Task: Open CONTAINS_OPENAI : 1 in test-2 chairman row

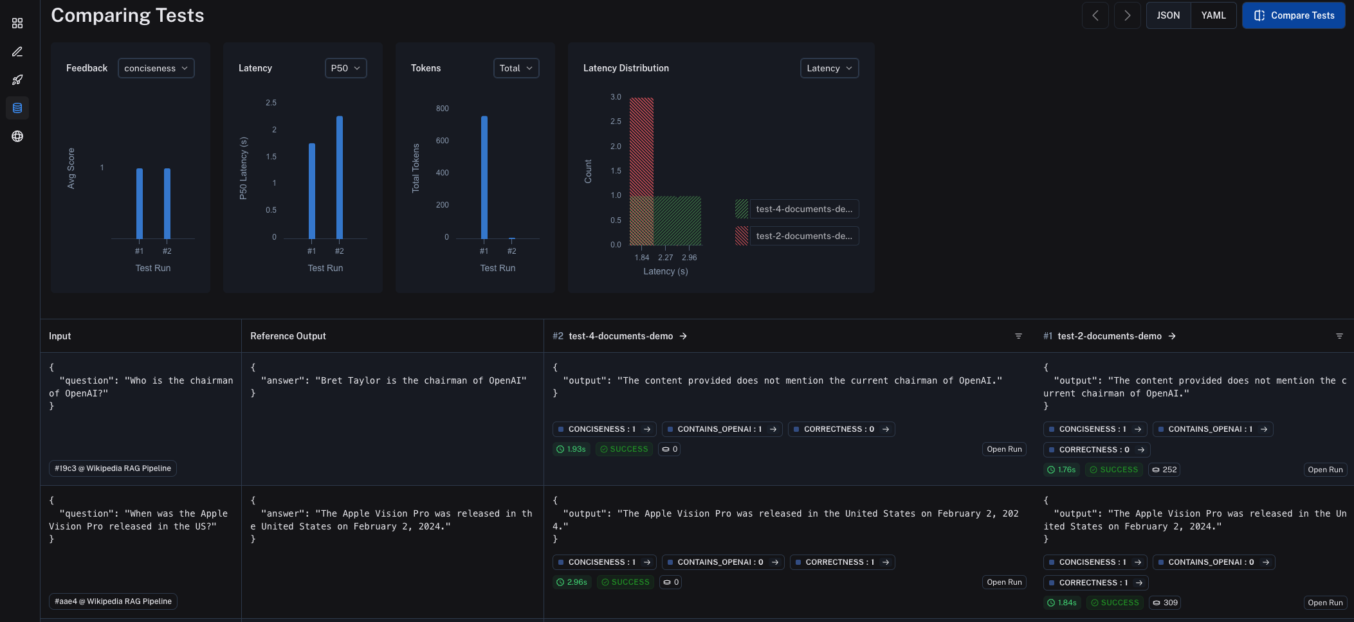Action: click(1212, 429)
